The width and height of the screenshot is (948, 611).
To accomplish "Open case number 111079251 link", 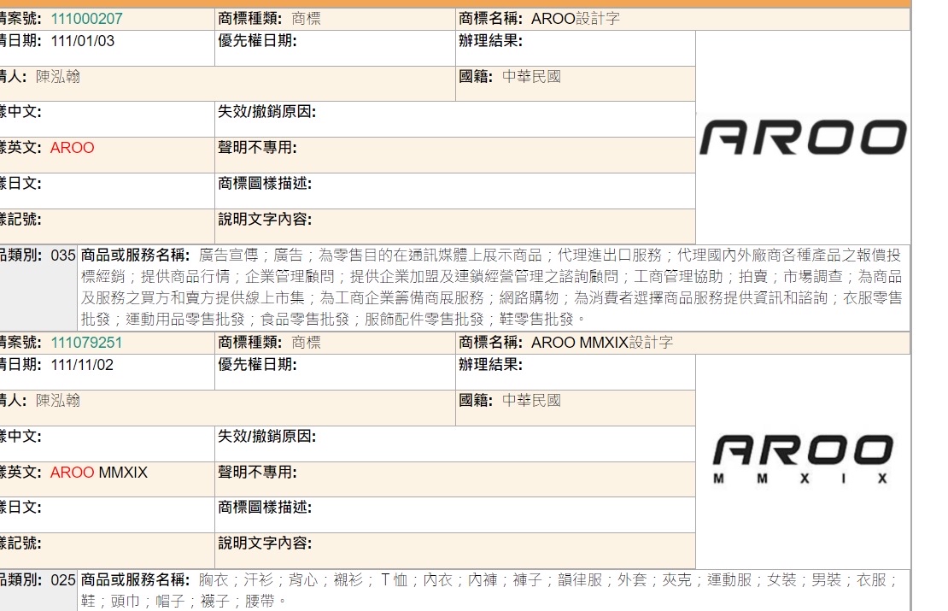I will [x=86, y=343].
